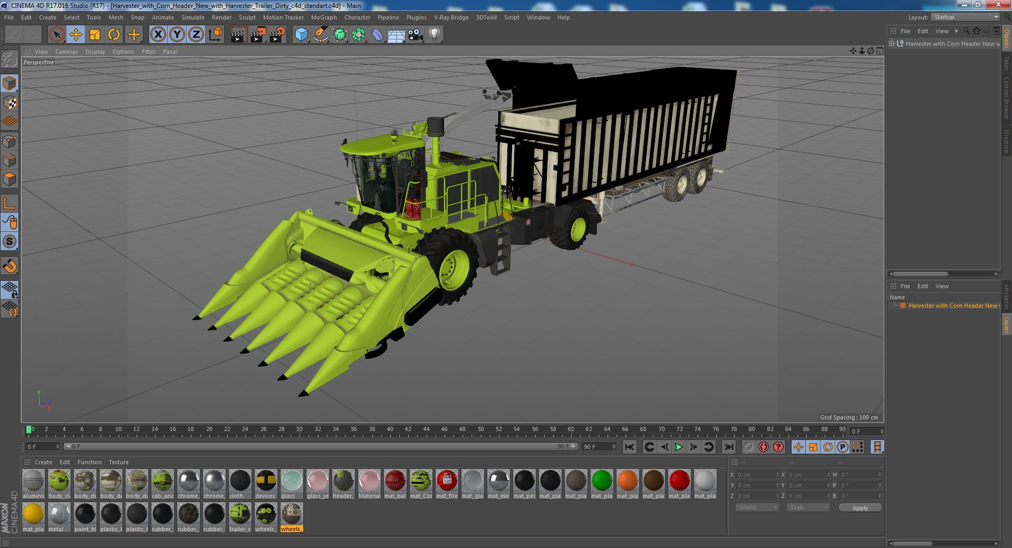Enable Axis mode in left toolbar
The height and width of the screenshot is (548, 1012).
click(9, 203)
